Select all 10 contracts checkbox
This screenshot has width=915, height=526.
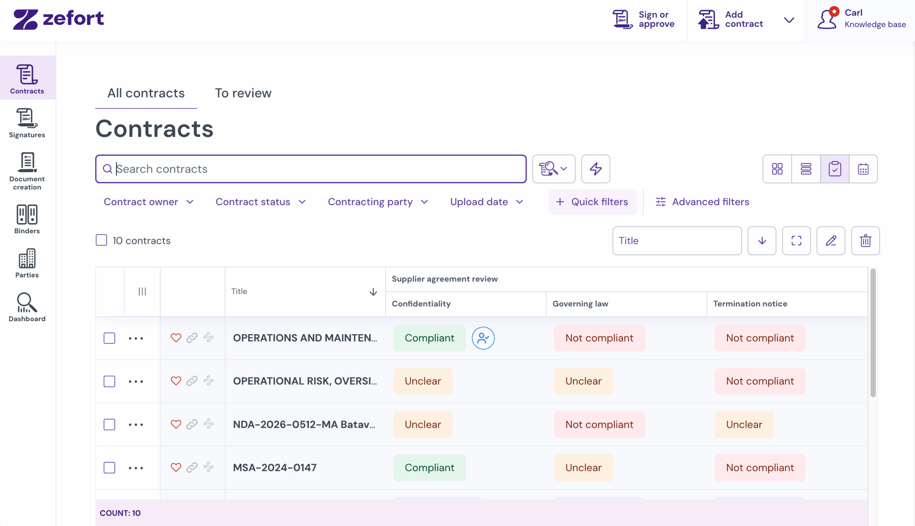pyautogui.click(x=101, y=240)
